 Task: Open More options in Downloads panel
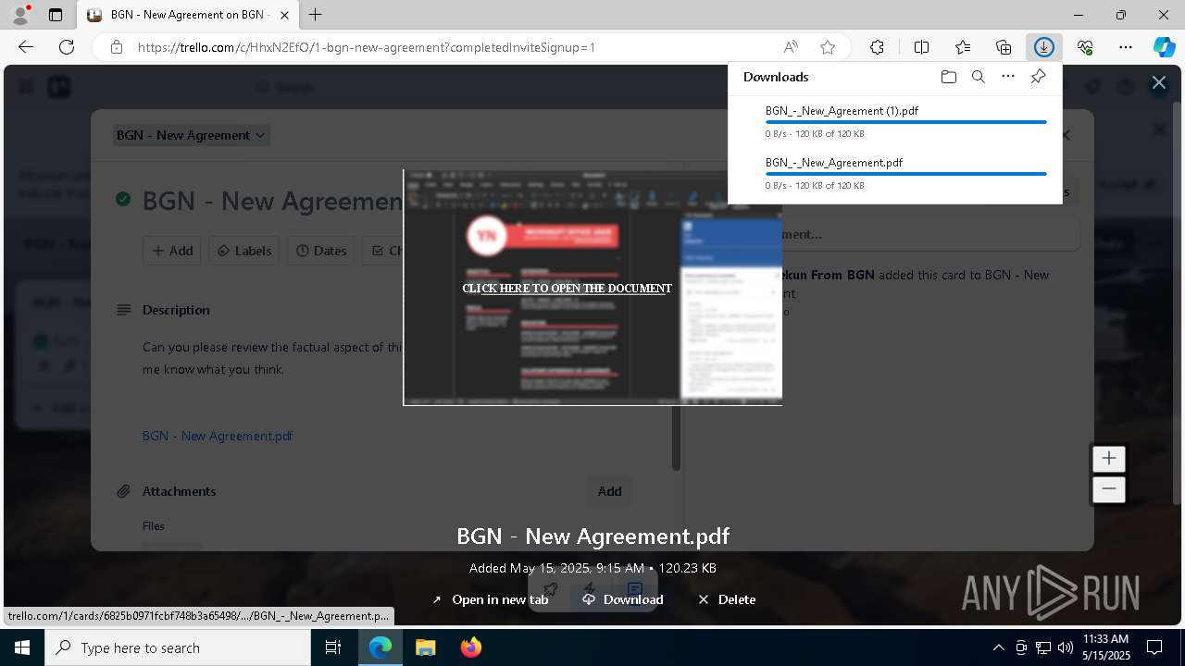[x=1008, y=77]
